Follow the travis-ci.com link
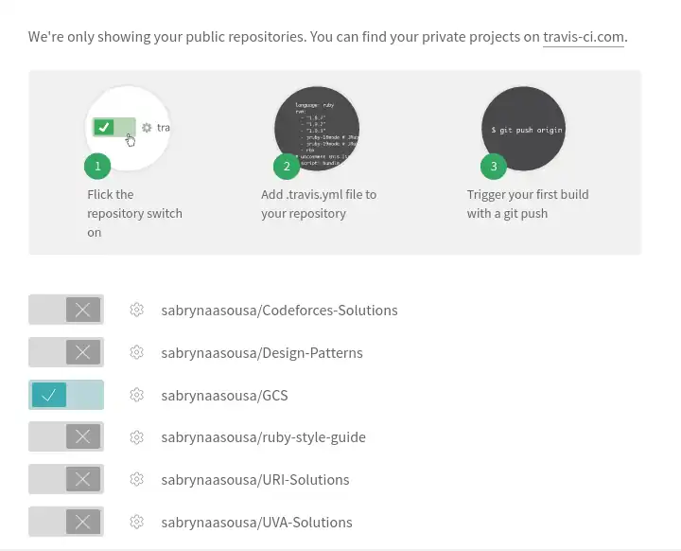 (583, 37)
